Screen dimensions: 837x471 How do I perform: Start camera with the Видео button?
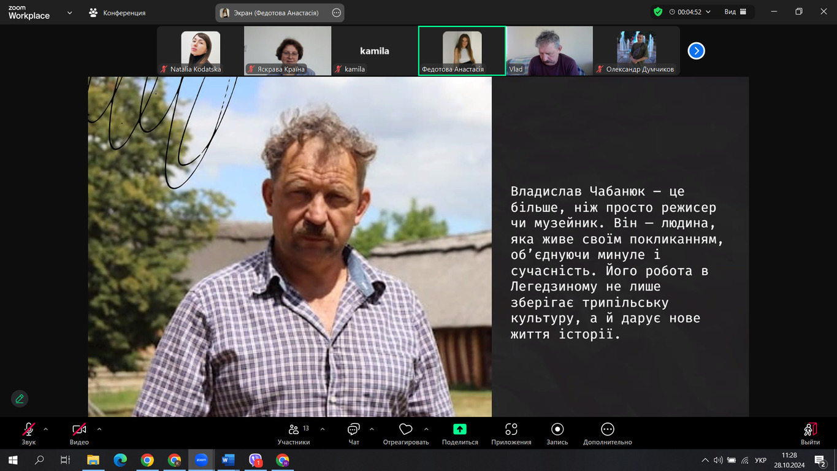click(79, 434)
